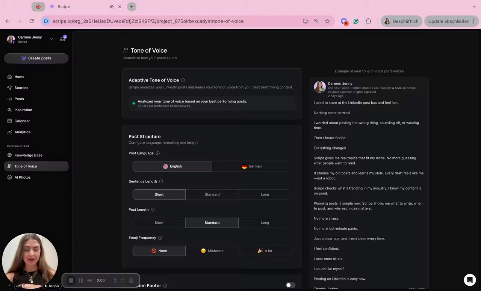
Task: Click the help question mark icon
Action: 9,286
